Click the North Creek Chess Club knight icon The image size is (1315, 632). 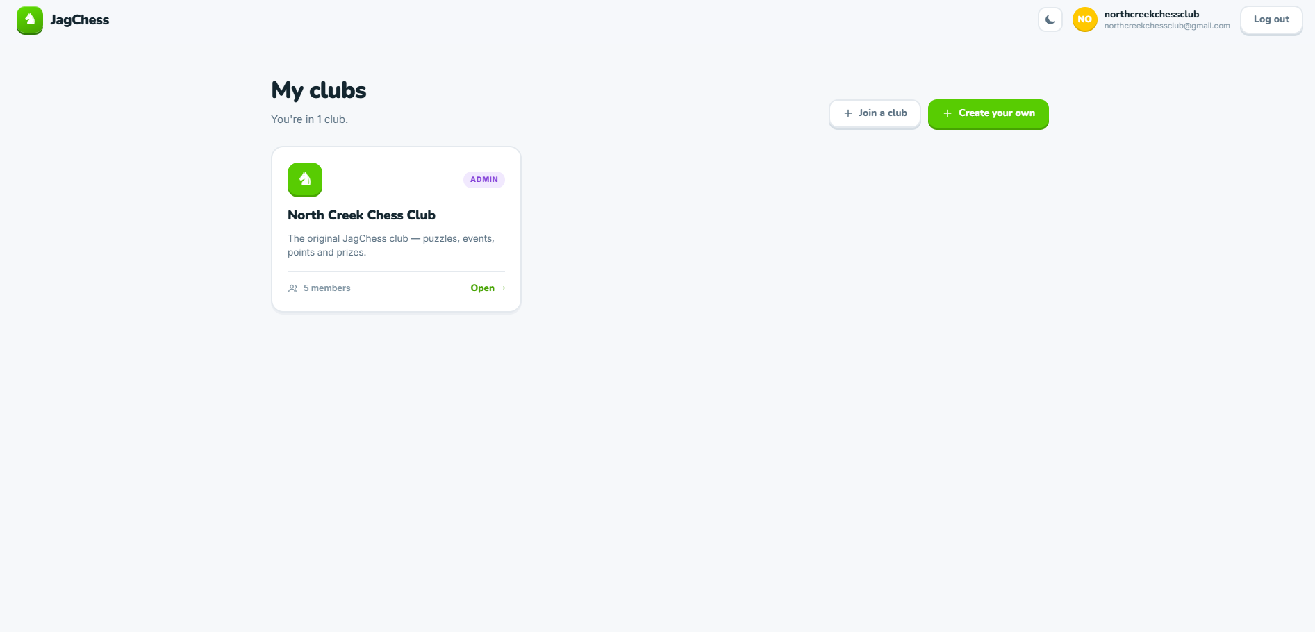coord(305,180)
